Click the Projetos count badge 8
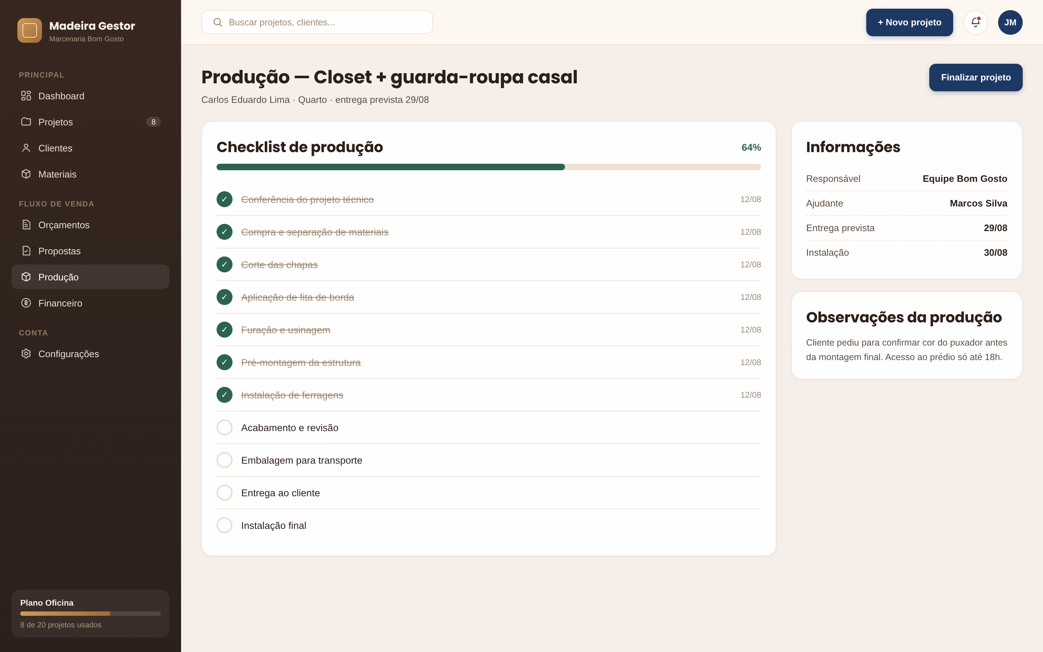The image size is (1043, 652). [154, 122]
